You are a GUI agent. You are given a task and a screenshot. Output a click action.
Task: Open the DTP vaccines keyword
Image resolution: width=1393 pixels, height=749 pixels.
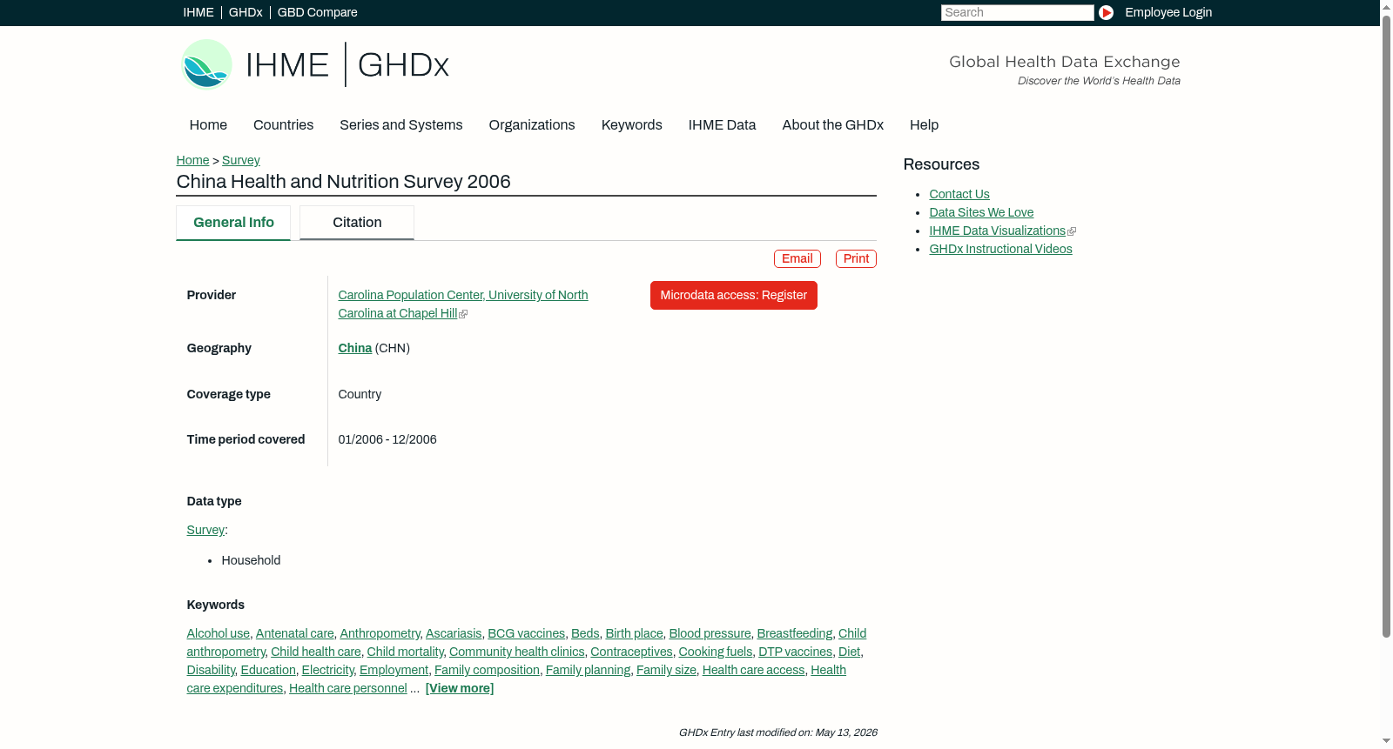click(x=796, y=652)
